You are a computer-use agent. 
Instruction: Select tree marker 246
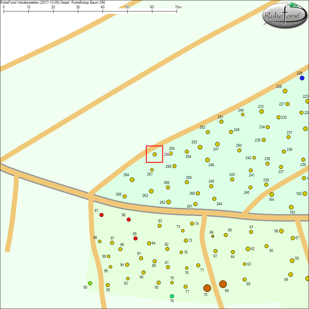point(207,160)
